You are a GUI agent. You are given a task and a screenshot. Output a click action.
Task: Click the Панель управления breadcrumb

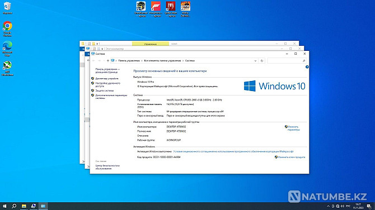point(129,61)
